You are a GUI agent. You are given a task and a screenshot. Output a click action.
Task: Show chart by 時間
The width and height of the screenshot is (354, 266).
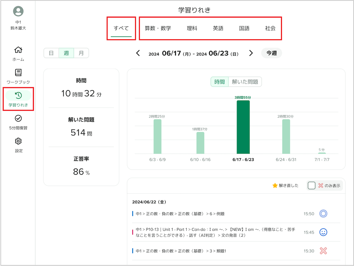click(220, 82)
